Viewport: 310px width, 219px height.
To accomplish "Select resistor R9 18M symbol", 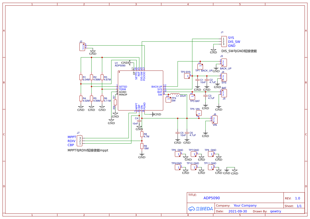I will pos(142,146).
